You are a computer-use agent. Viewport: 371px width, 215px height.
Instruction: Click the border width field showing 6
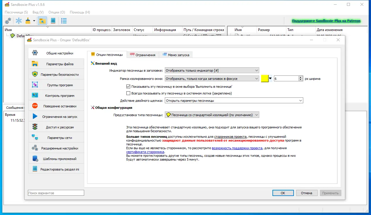(x=286, y=78)
